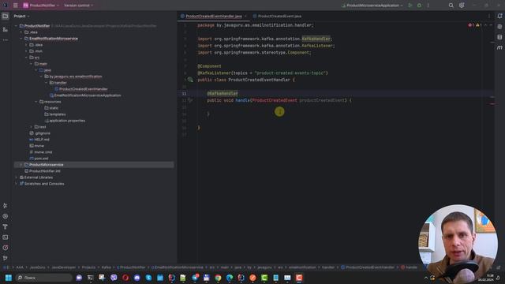Expand the ProductMicroservice module
The width and height of the screenshot is (505, 284).
point(21,165)
